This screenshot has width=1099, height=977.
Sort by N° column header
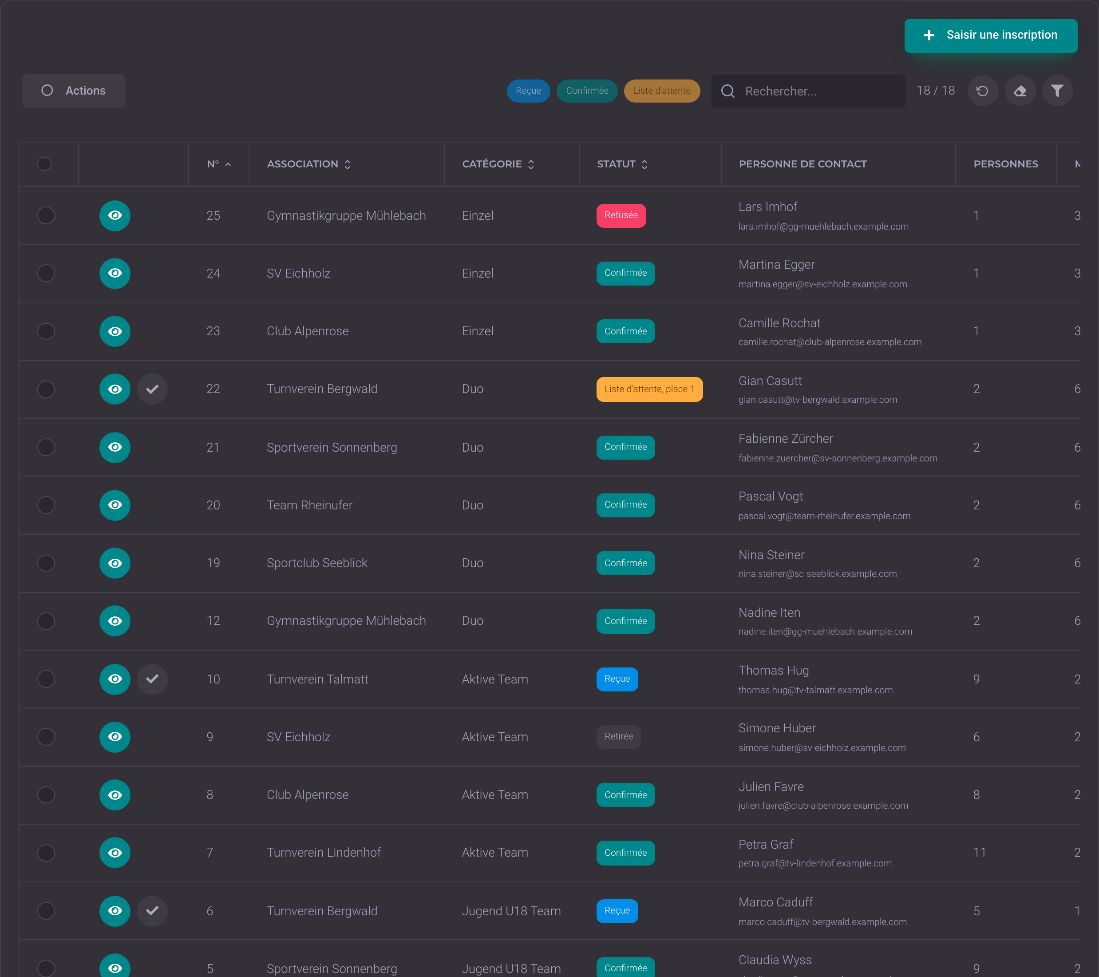(219, 164)
